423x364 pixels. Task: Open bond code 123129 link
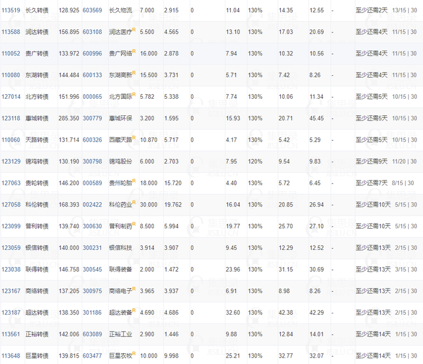[x=11, y=162]
